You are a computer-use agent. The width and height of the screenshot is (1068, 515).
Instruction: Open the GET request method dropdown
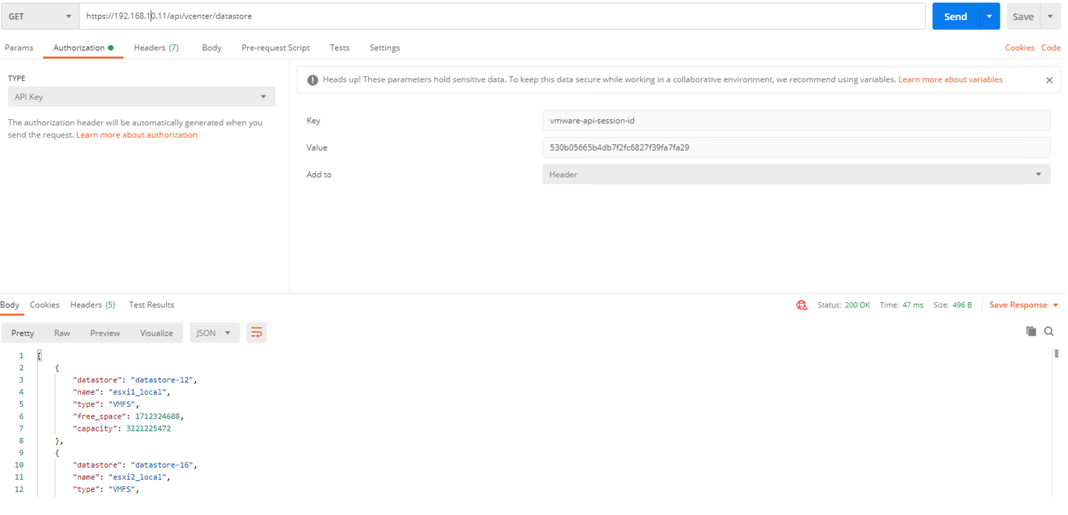point(40,16)
